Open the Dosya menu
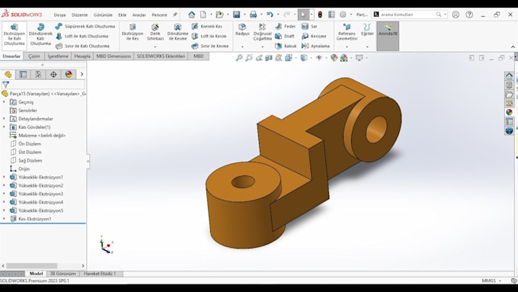The width and height of the screenshot is (518, 292). point(59,15)
